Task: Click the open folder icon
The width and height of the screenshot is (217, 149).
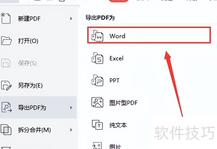Action: click(x=6, y=41)
